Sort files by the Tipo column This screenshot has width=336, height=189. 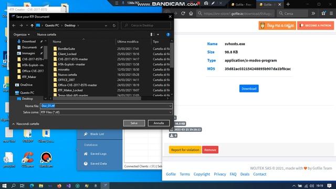pyautogui.click(x=156, y=41)
